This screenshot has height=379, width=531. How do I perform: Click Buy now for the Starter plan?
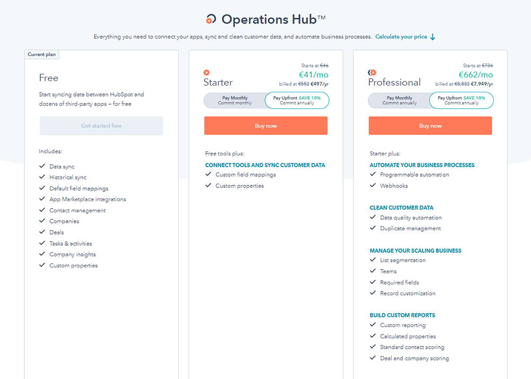(266, 126)
